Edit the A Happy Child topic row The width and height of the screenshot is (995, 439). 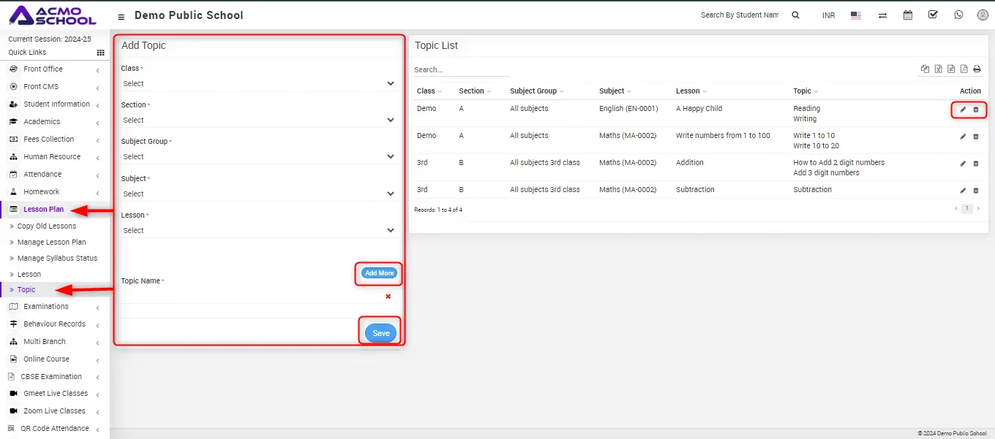[963, 110]
